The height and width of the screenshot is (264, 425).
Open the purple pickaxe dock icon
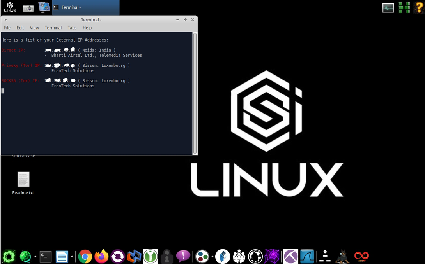(290, 257)
